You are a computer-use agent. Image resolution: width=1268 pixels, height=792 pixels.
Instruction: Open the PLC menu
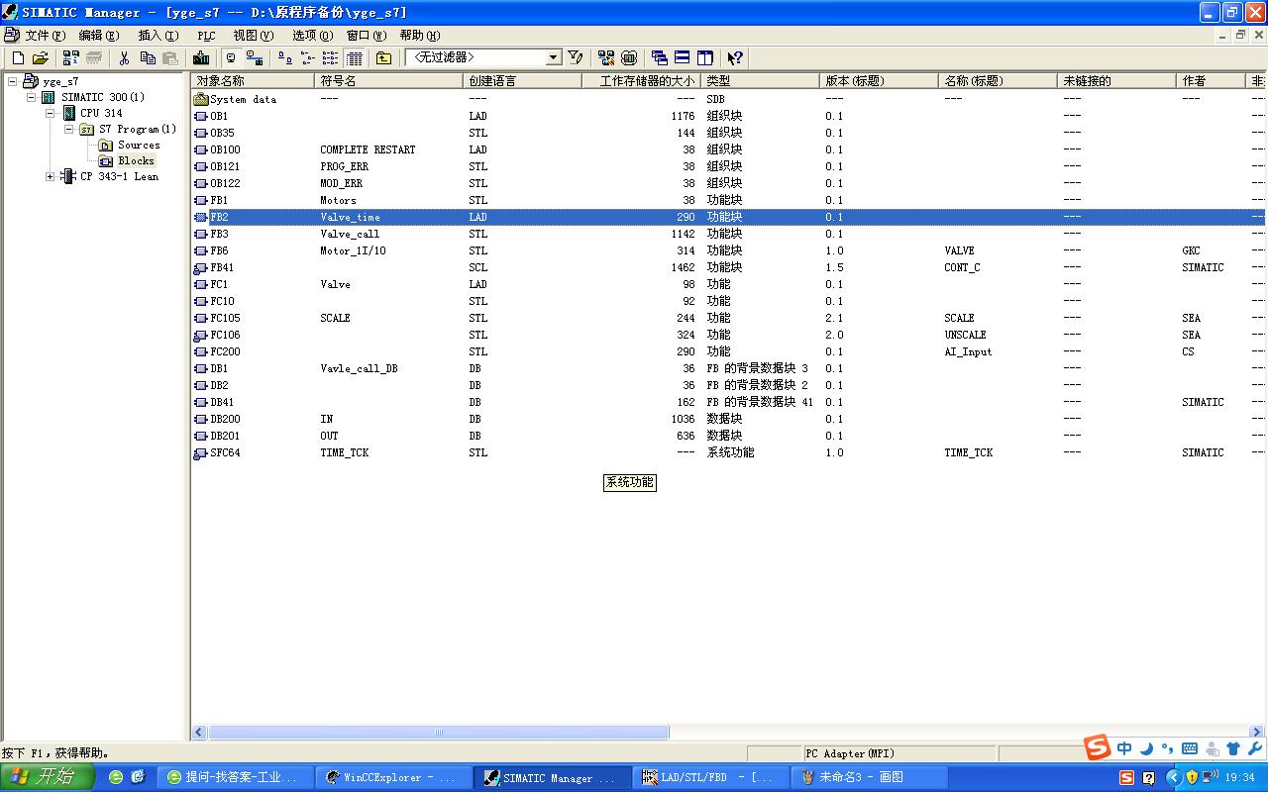(206, 36)
